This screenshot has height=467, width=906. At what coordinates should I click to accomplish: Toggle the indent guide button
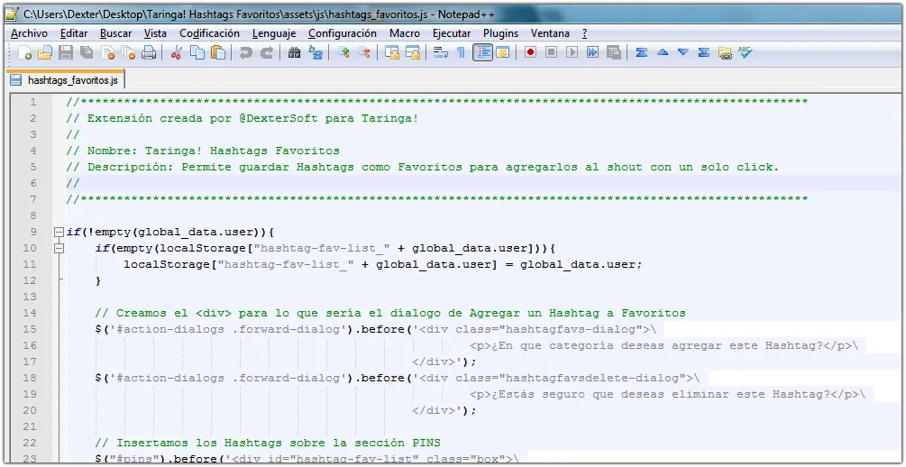click(x=482, y=53)
